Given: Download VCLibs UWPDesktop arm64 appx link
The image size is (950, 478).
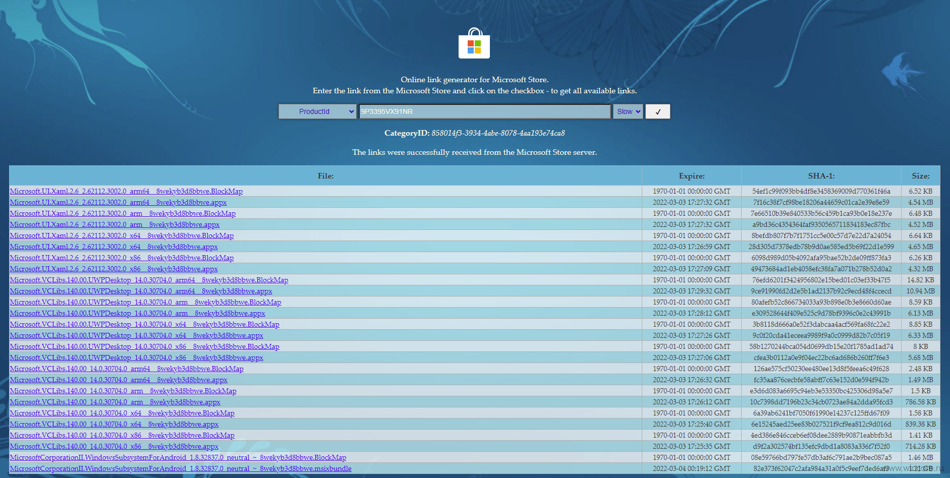Looking at the screenshot, I should coord(141,291).
